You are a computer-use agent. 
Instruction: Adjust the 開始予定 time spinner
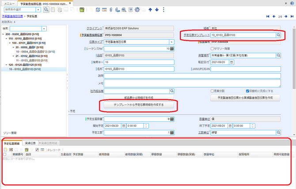point(146,126)
